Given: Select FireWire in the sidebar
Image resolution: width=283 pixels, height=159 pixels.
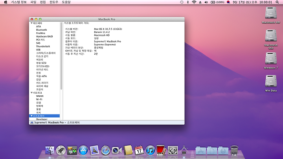Looking at the screenshot, I should coord(40,33).
